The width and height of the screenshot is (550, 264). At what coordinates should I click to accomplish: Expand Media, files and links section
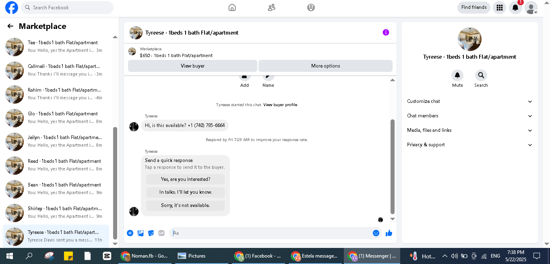pos(469,130)
